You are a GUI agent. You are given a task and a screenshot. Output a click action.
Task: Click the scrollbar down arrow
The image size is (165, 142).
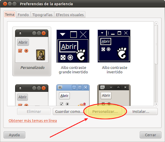(x=156, y=104)
